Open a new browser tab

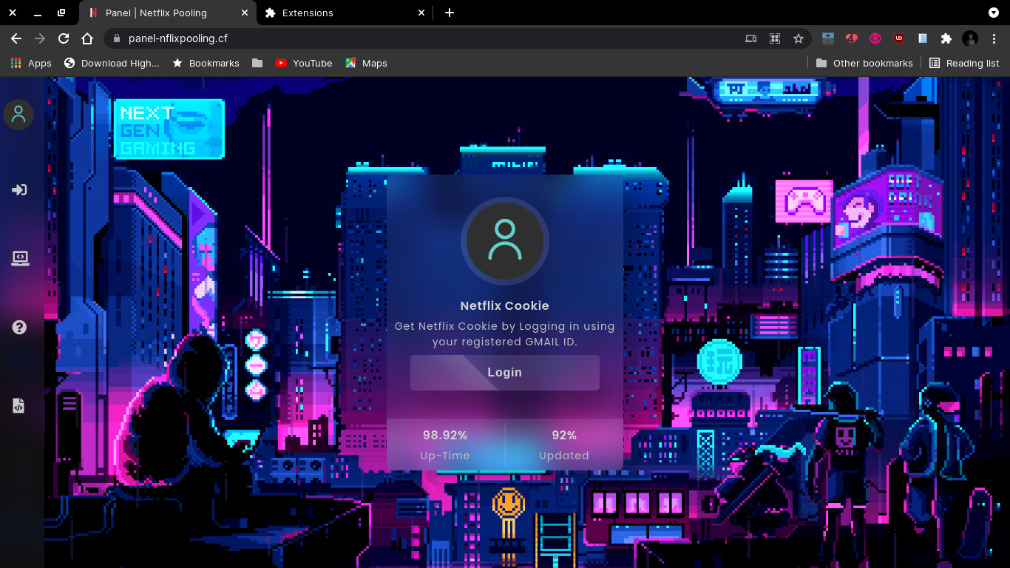coord(450,13)
